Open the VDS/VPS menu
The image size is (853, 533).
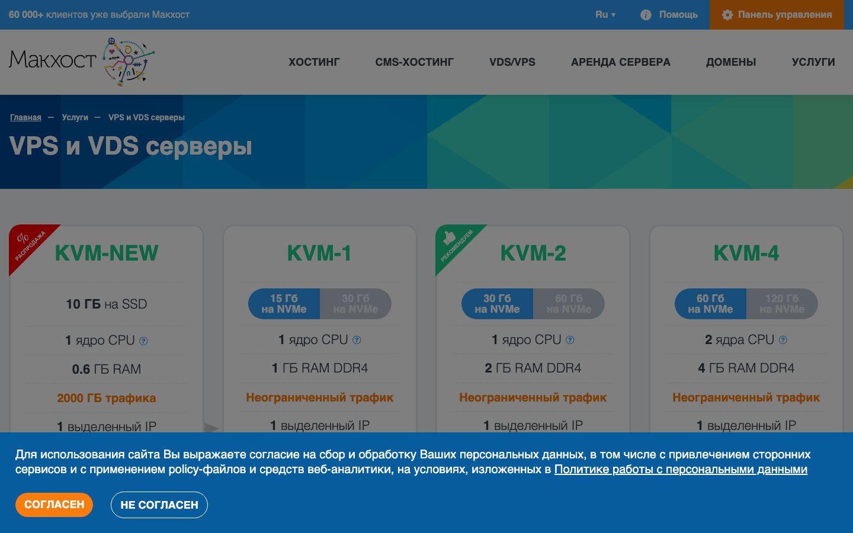pyautogui.click(x=512, y=62)
